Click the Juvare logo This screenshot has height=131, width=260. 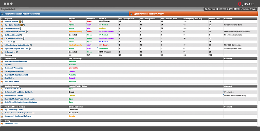pyautogui.click(x=246, y=4)
